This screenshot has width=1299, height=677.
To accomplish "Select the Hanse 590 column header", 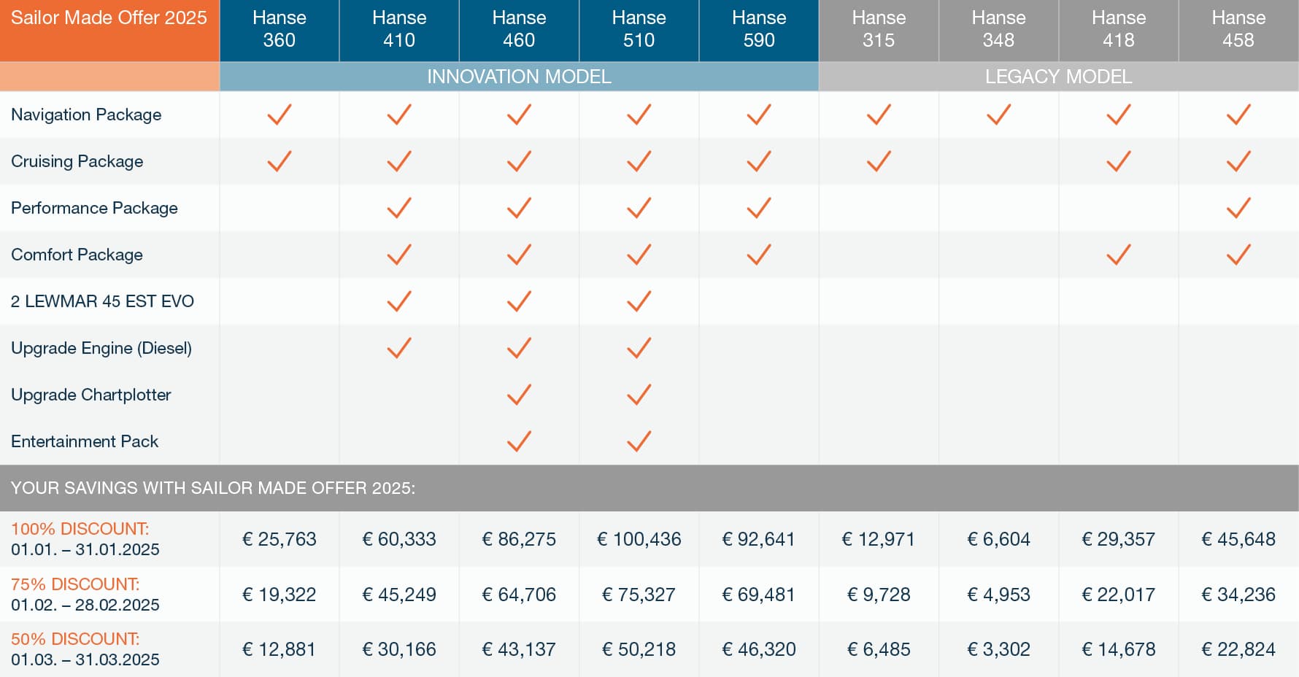I will pos(759,29).
